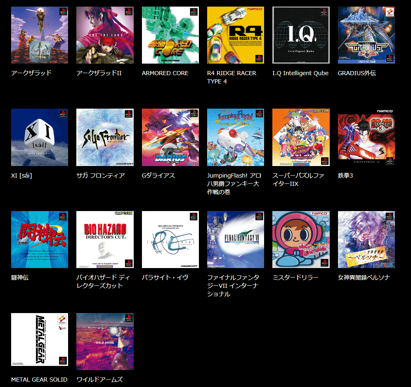Click the BIO HAZARD DIRECTOR'S CUT cover
This screenshot has height=387, width=411.
click(x=104, y=239)
